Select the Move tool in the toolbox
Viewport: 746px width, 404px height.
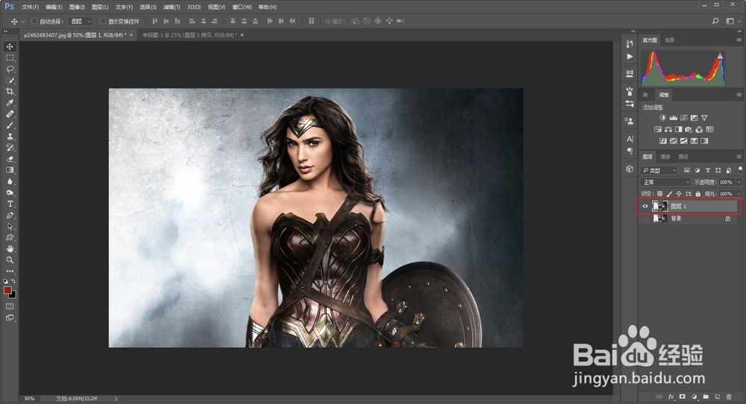click(10, 46)
